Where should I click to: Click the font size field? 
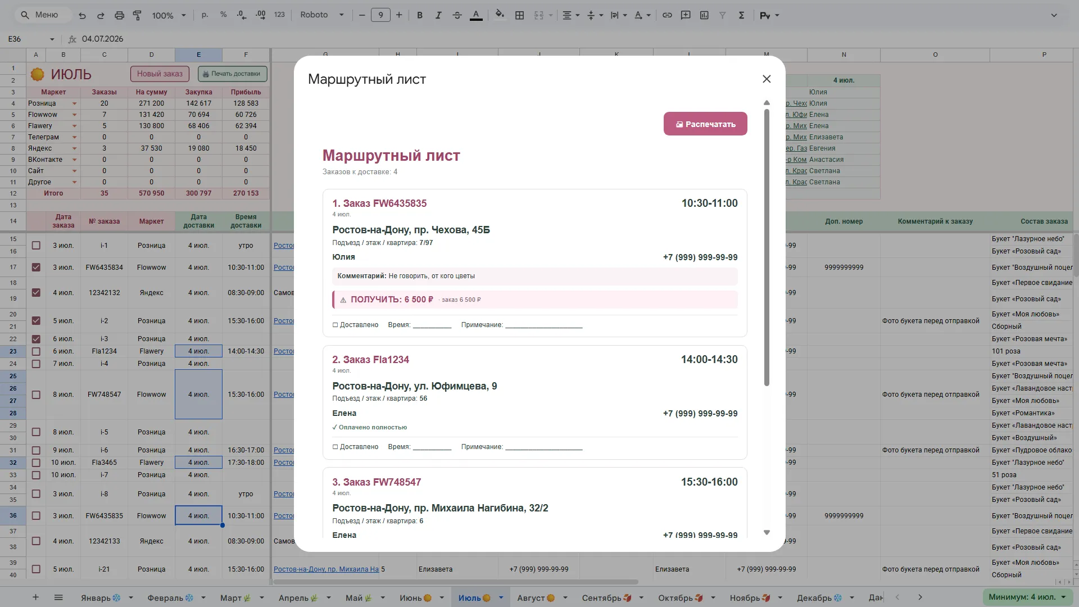tap(380, 15)
